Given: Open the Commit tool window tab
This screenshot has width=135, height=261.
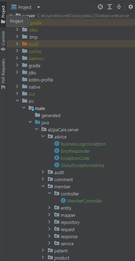Looking at the screenshot, I should point(3,41).
